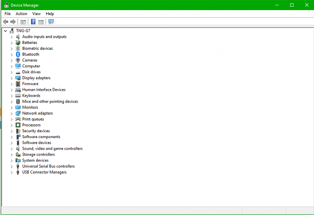Select the Monitors label
The height and width of the screenshot is (215, 314).
click(30, 107)
